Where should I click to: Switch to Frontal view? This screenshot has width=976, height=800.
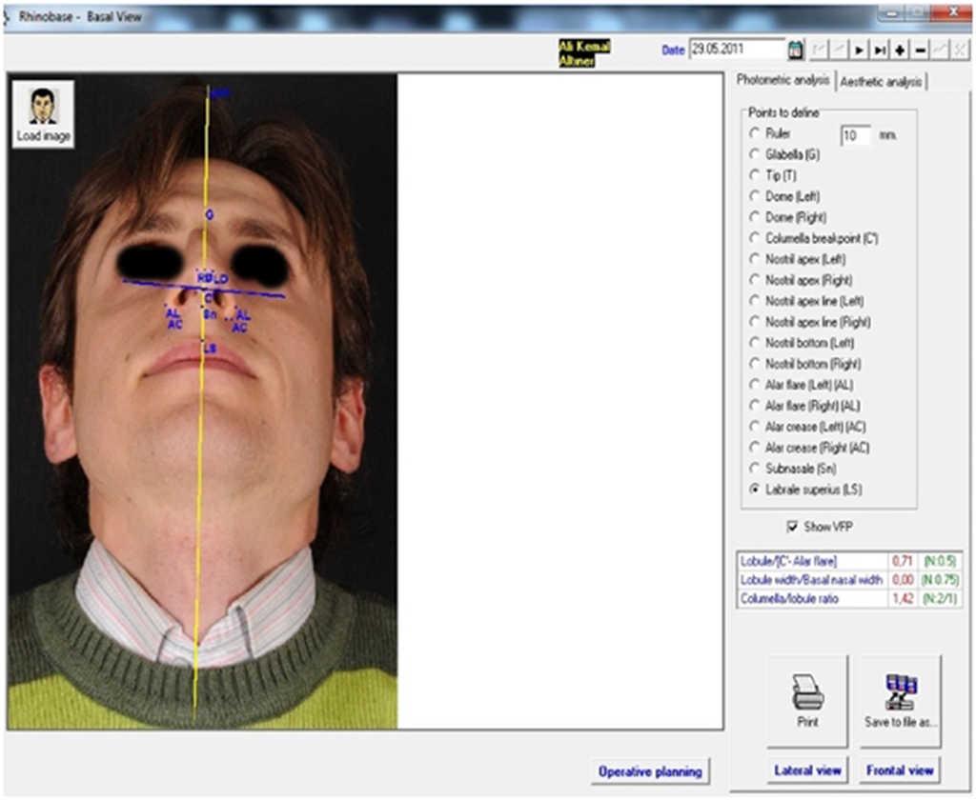click(x=900, y=770)
